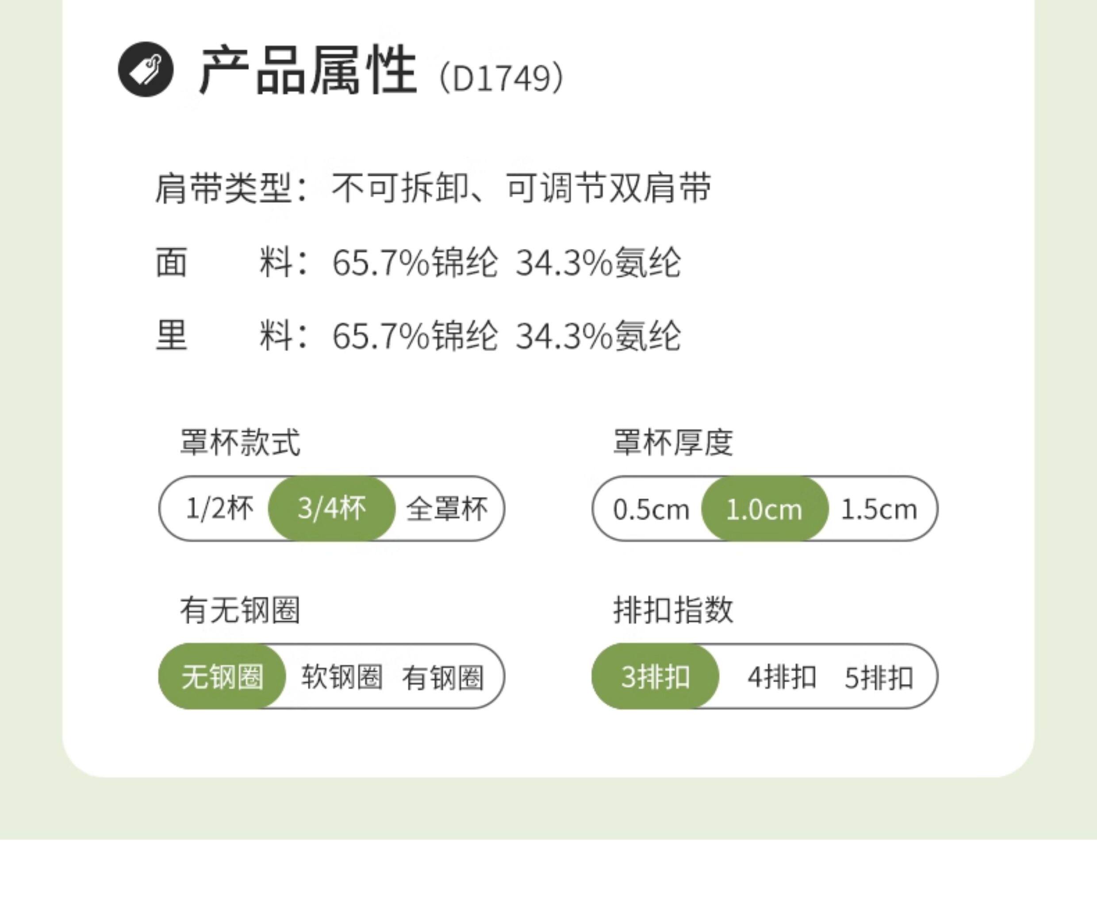Click the 罩杯款式 section label

tap(240, 443)
